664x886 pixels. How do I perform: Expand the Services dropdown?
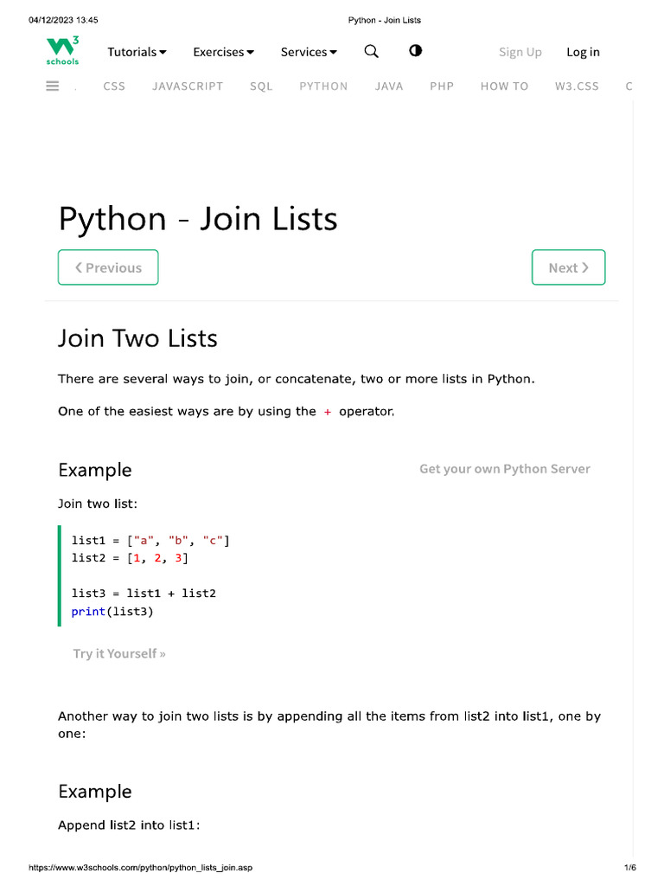click(x=309, y=52)
